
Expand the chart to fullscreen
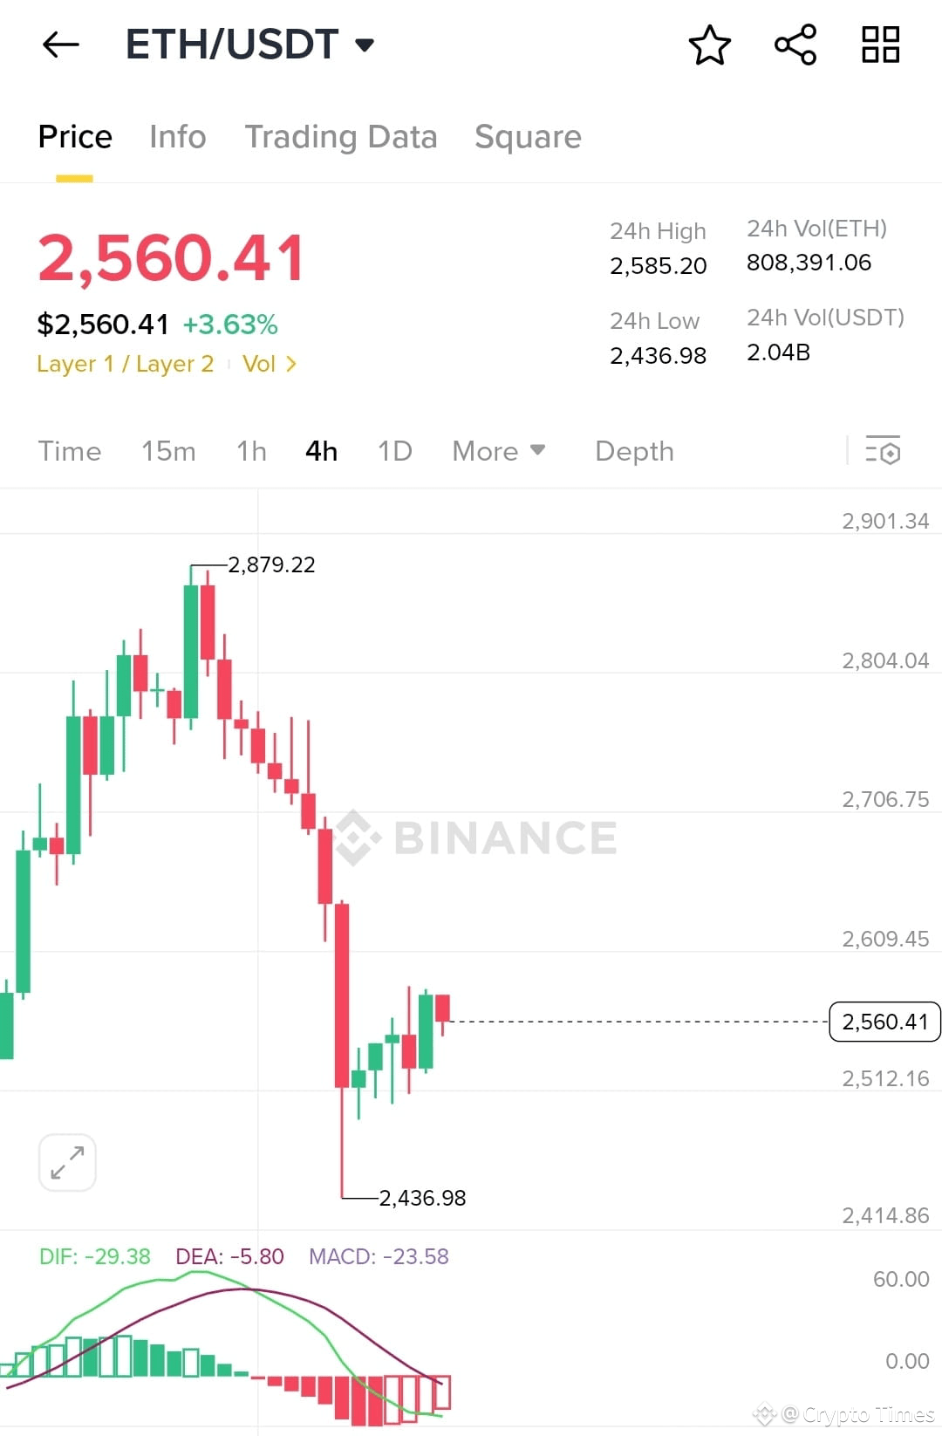[67, 1161]
